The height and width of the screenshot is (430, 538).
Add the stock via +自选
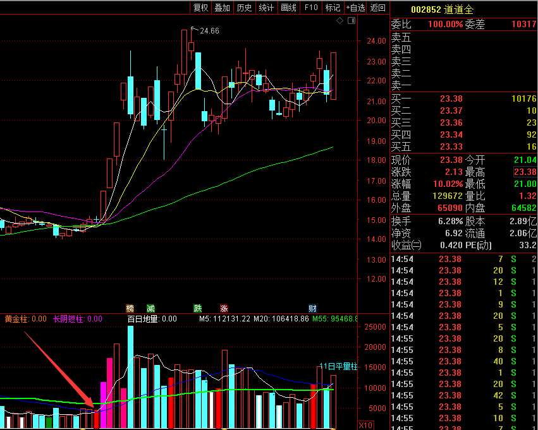coord(355,8)
